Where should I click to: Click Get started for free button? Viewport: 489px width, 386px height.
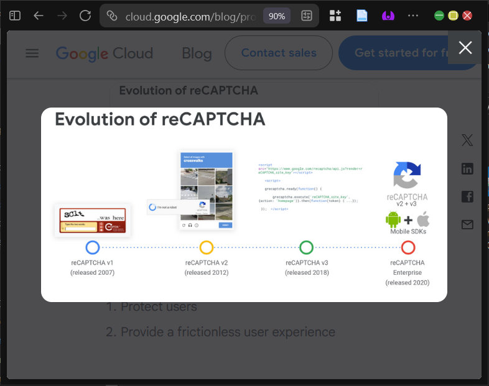click(x=394, y=53)
